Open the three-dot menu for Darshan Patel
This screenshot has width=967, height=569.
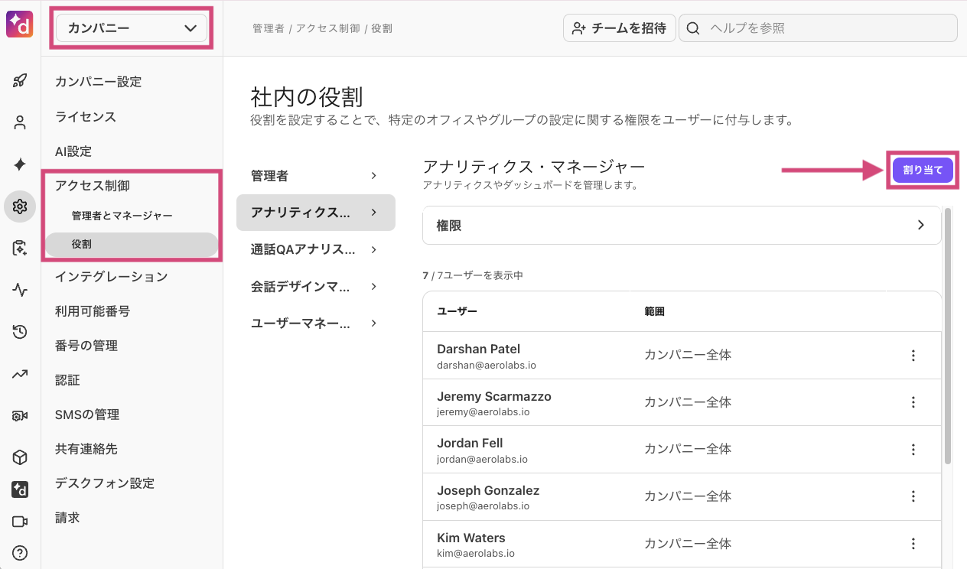coord(913,355)
